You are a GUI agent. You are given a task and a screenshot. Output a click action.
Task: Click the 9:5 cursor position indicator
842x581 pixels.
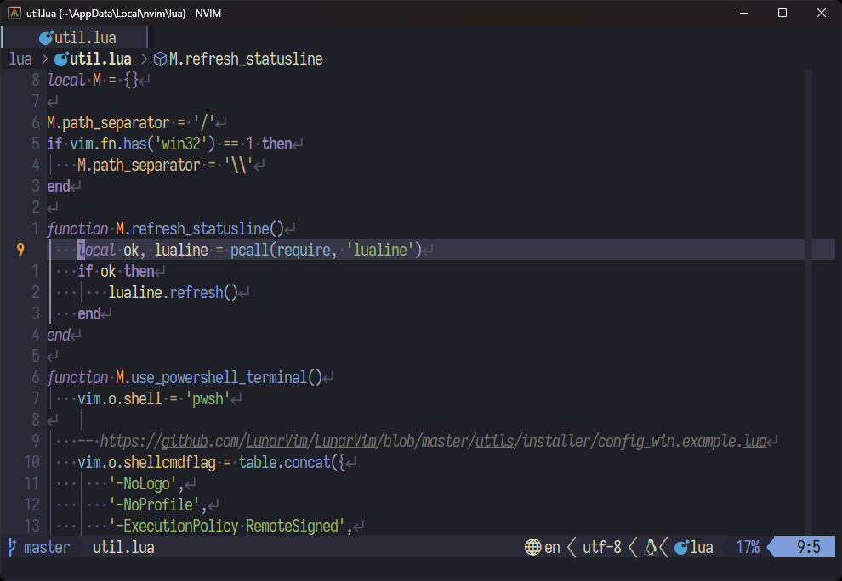click(808, 547)
